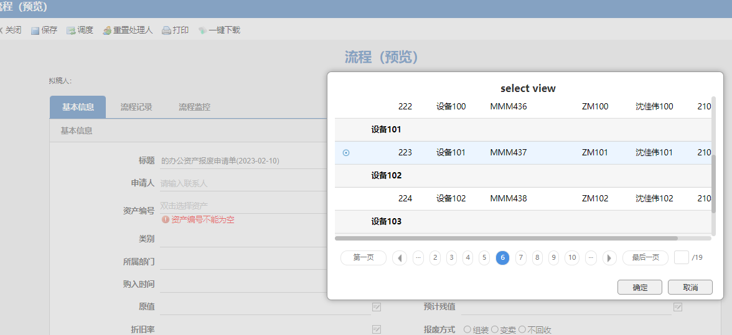Click cell MMM437 in the table
The height and width of the screenshot is (335, 732).
(509, 152)
